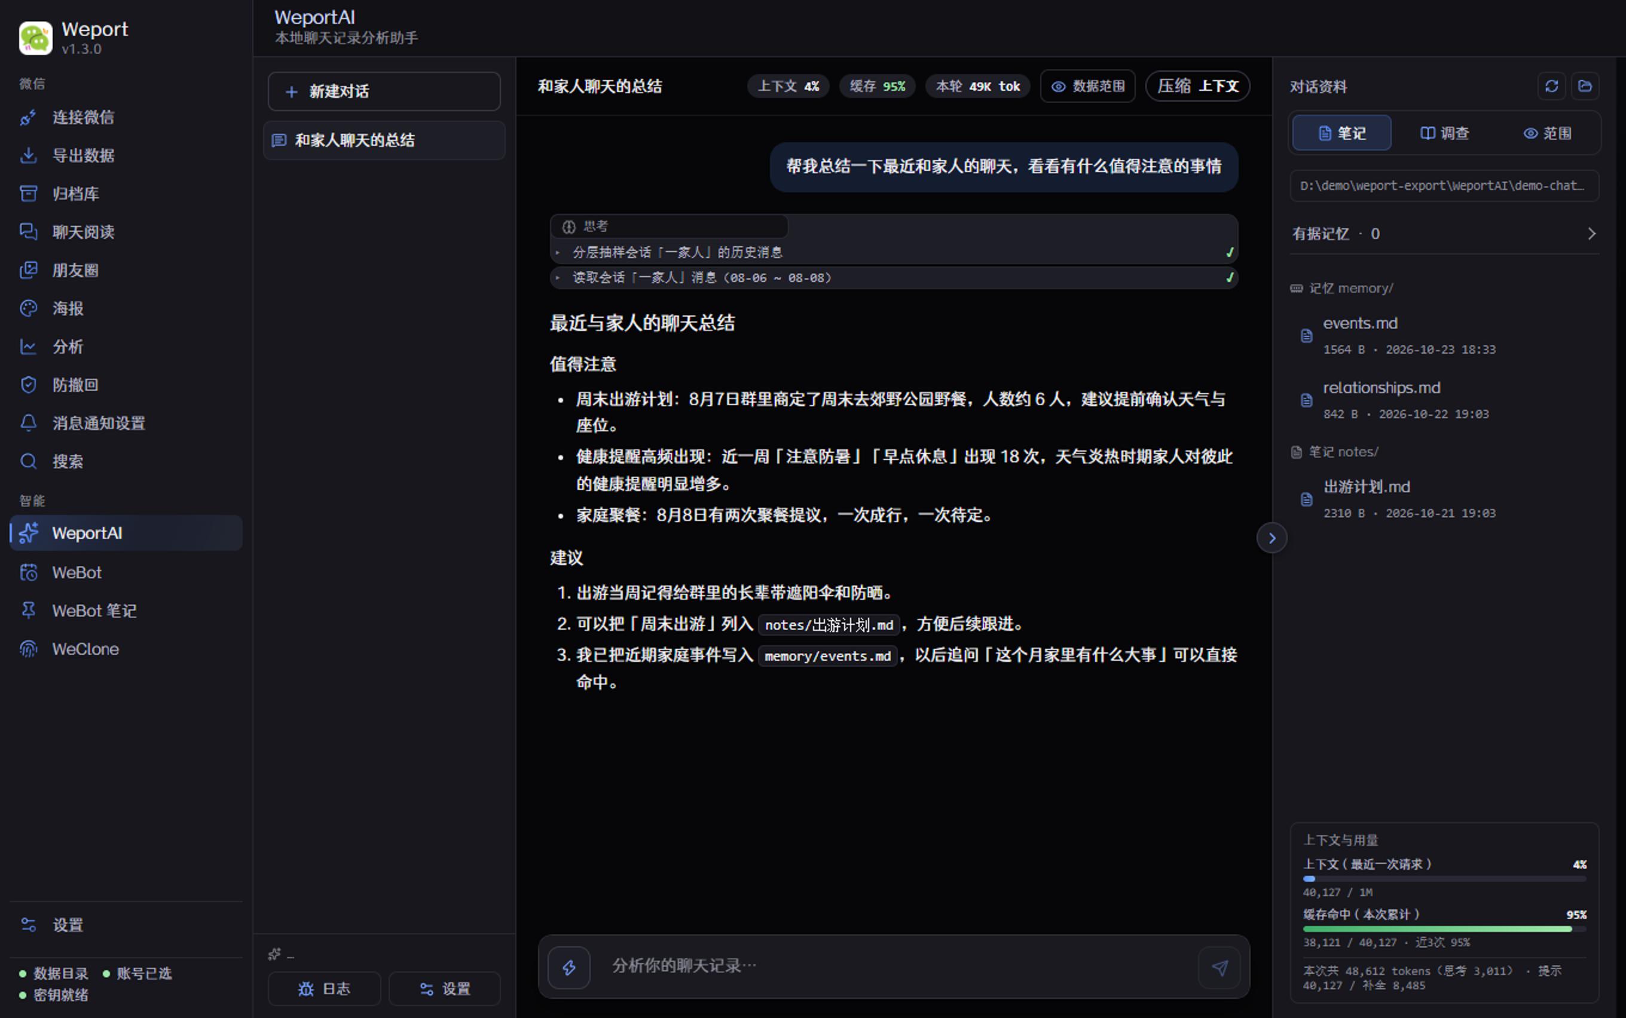Screen dimensions: 1626x1018
Task: Expand the 有据记忆 row chevron
Action: [1591, 234]
